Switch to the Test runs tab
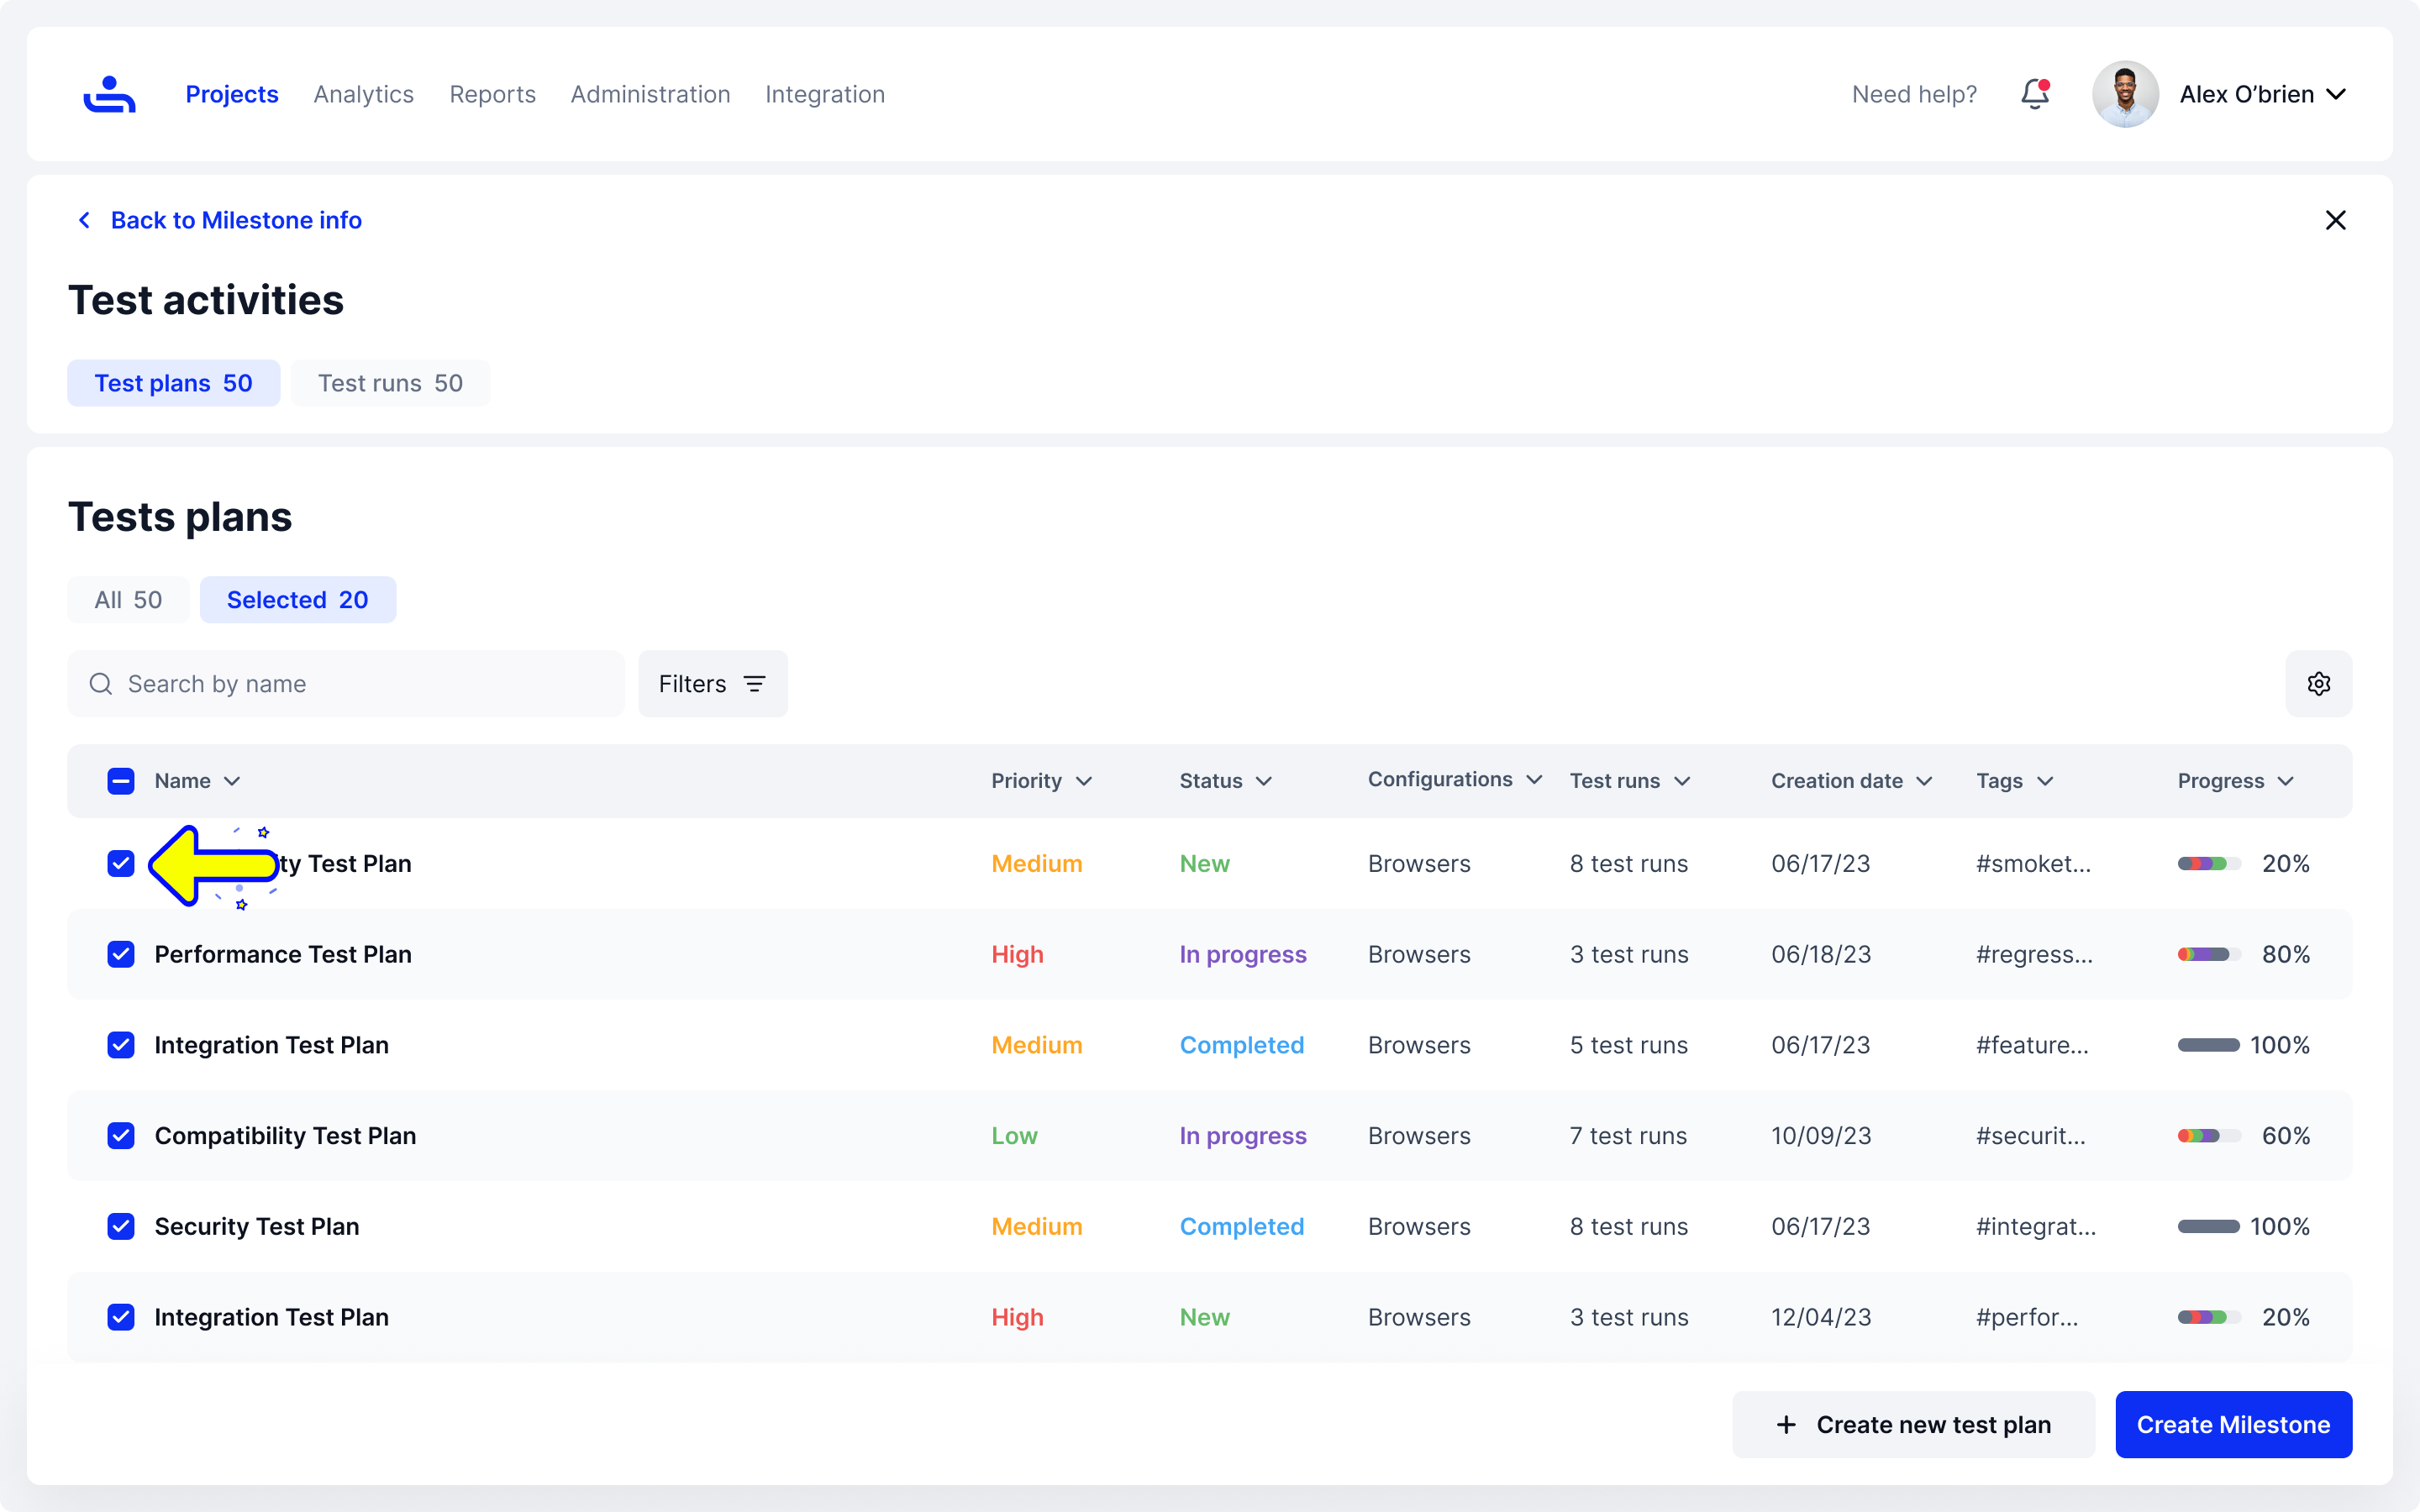The width and height of the screenshot is (2420, 1512). point(390,383)
